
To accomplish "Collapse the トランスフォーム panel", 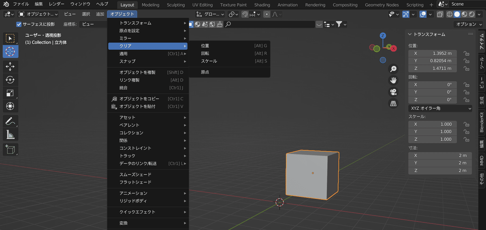I will [x=410, y=34].
